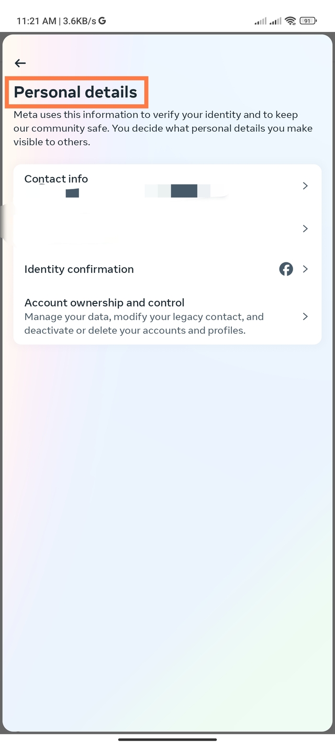Open Contact info using its chevron
This screenshot has height=745, width=335.
click(x=305, y=186)
